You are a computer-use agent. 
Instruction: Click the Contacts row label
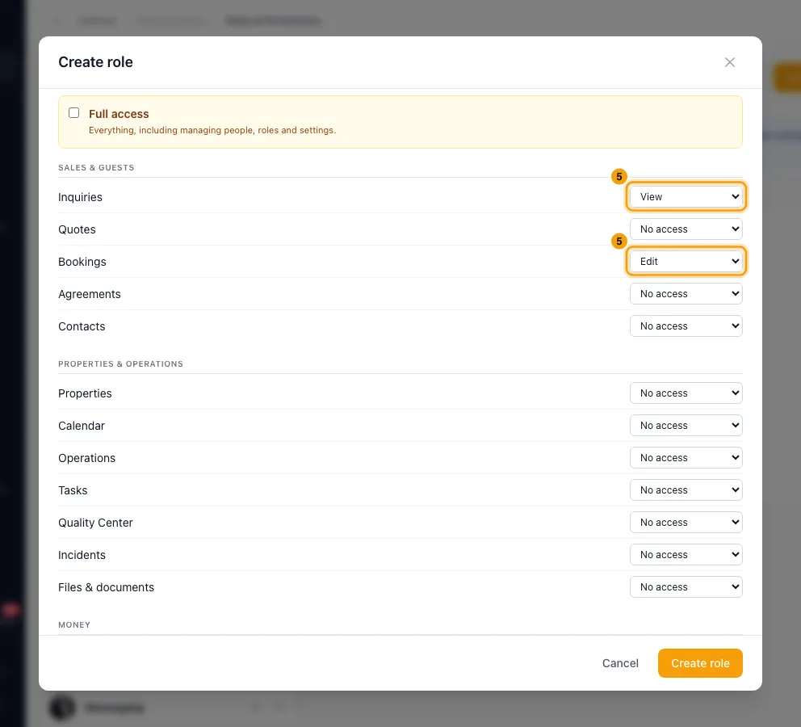(82, 326)
